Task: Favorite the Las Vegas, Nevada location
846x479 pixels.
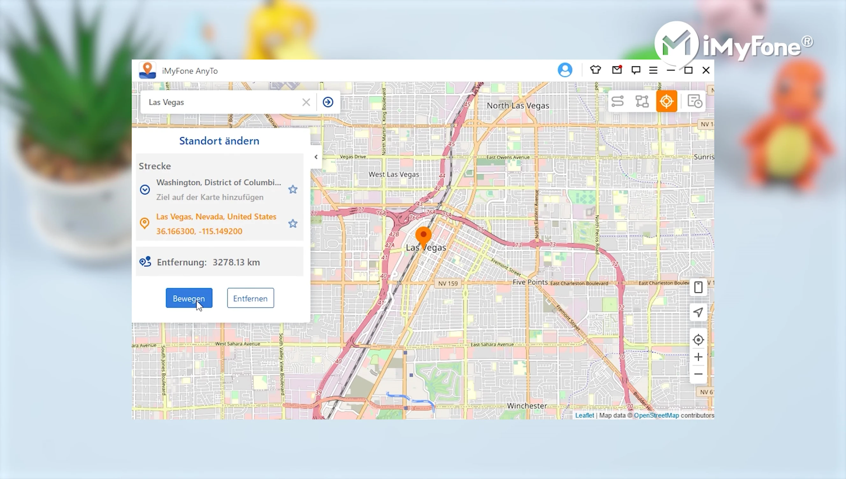Action: 293,224
